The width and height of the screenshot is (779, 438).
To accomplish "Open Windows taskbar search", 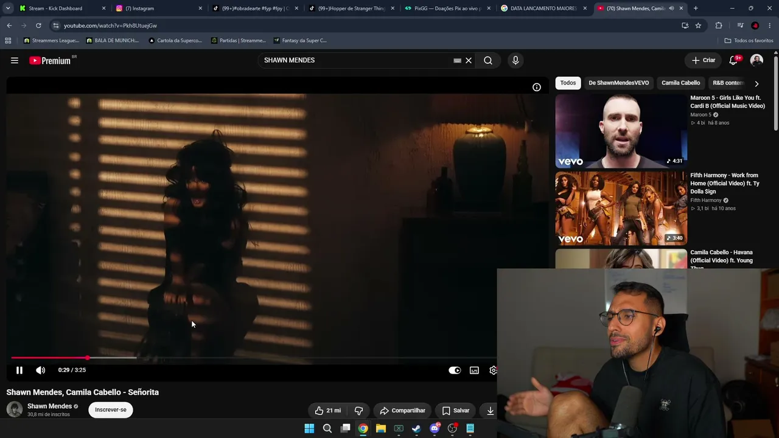I will click(327, 428).
